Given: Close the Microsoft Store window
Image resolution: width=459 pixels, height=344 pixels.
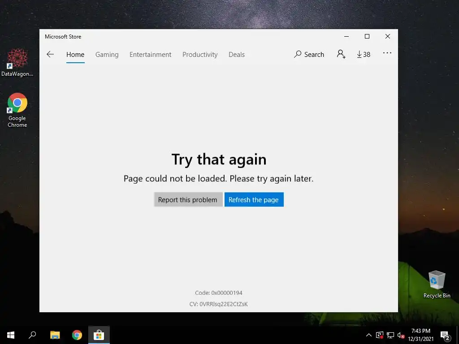Looking at the screenshot, I should 388,36.
